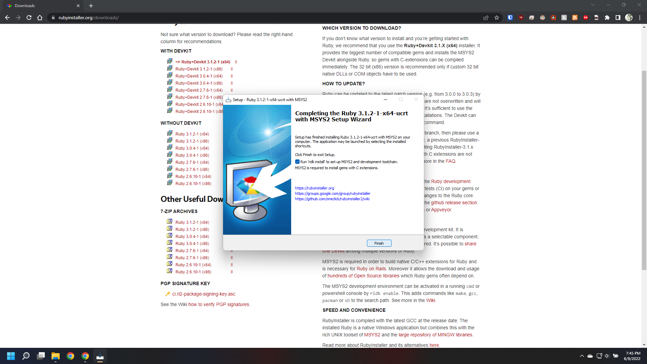The height and width of the screenshot is (364, 647).
Task: Open File Explorer from taskbar
Action: pyautogui.click(x=56, y=356)
